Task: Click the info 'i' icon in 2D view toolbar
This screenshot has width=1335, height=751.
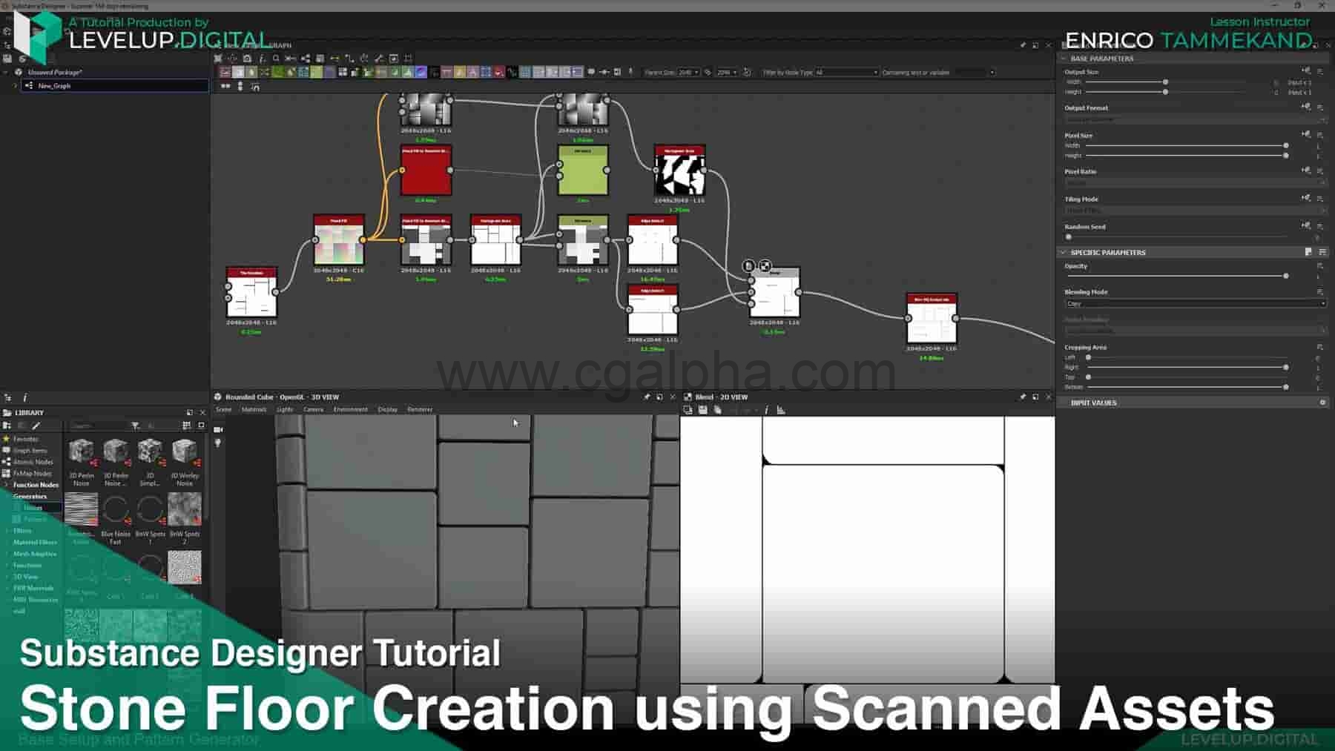Action: click(767, 409)
